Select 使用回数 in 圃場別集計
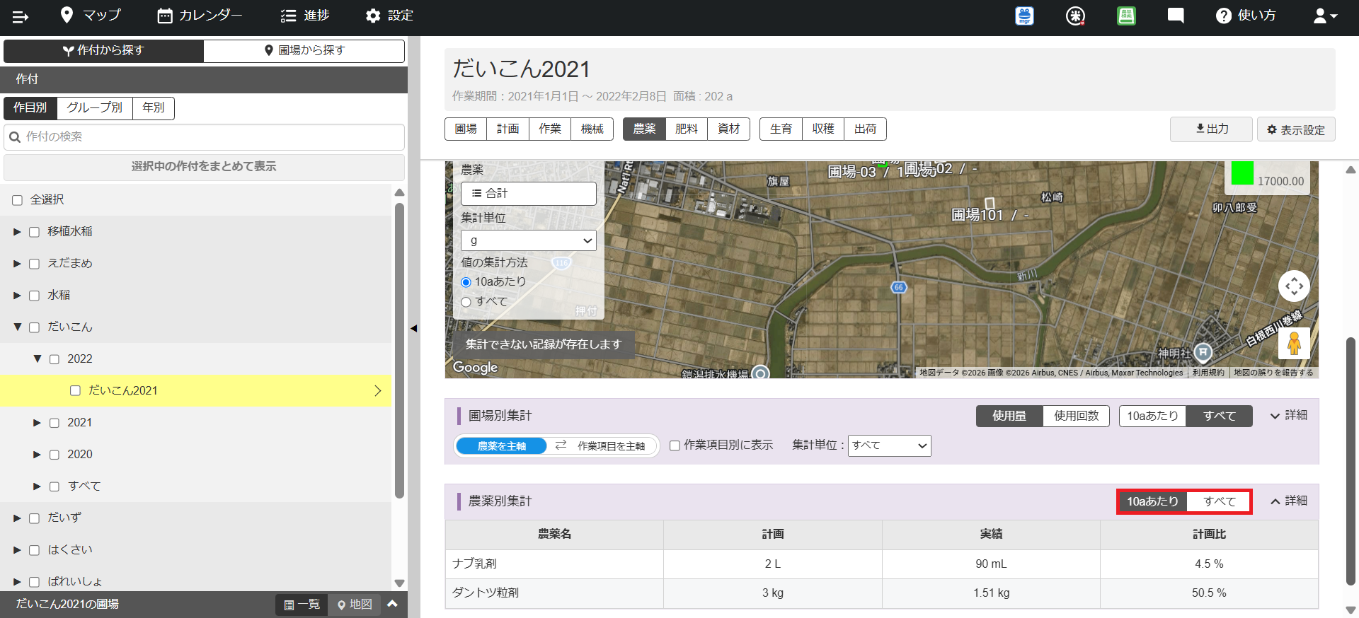 (x=1076, y=416)
